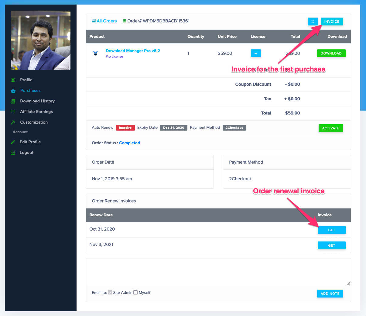Click the INVOICE button for the first purchase

[331, 21]
